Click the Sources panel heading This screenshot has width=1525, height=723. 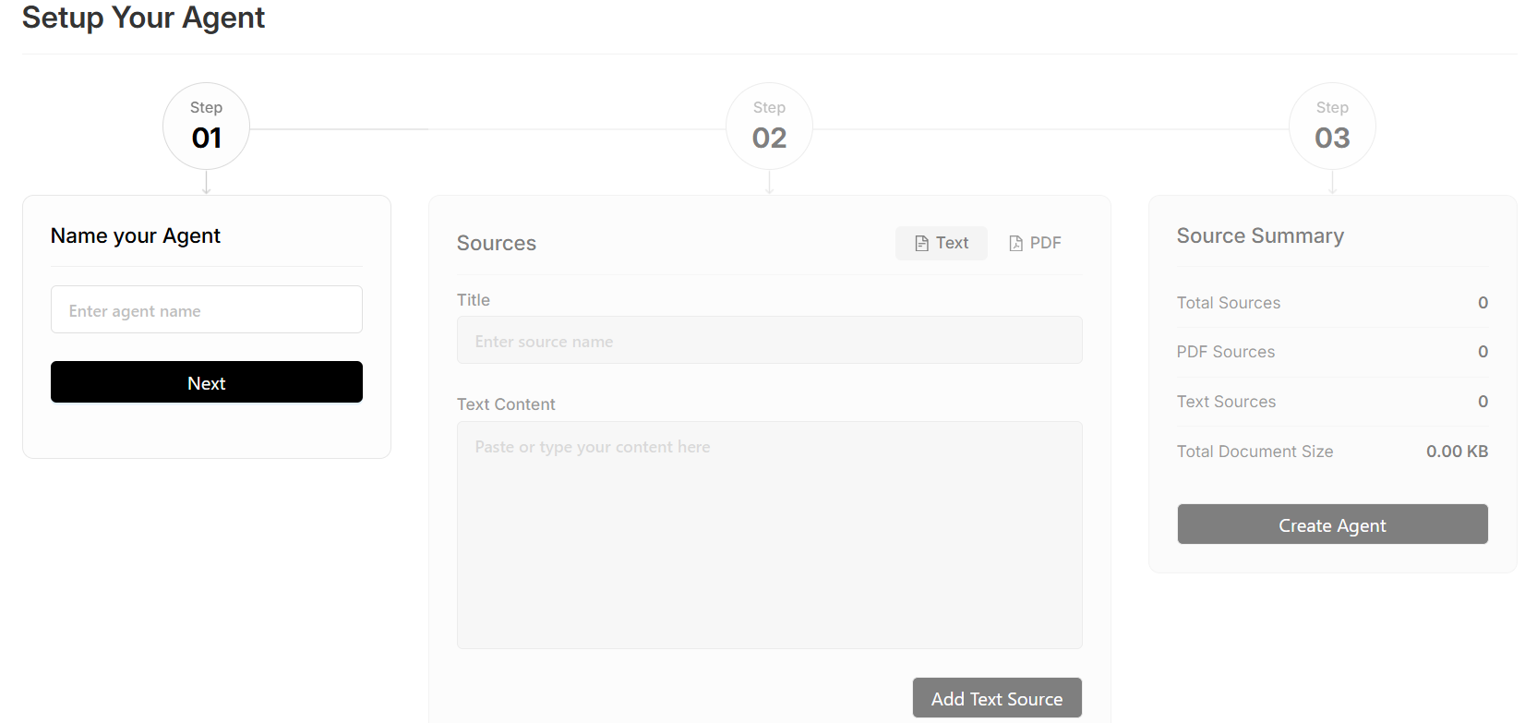(497, 243)
